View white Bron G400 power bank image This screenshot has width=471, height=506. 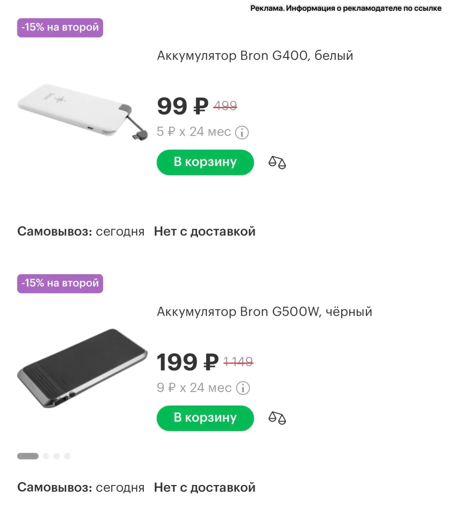82,112
